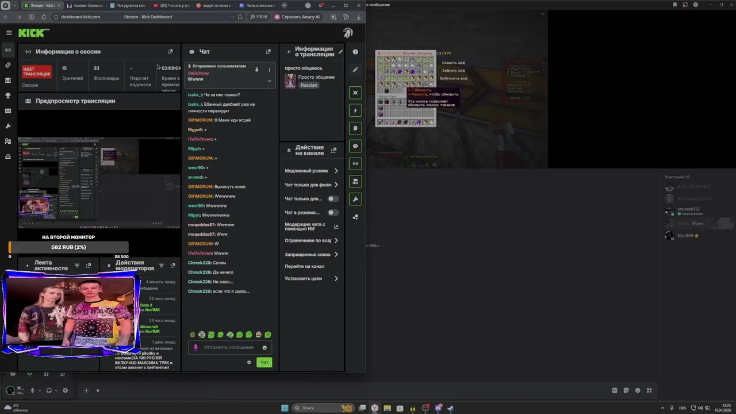Switch to the 'видят ли коты' tab
The width and height of the screenshot is (736, 414).
click(x=214, y=5)
